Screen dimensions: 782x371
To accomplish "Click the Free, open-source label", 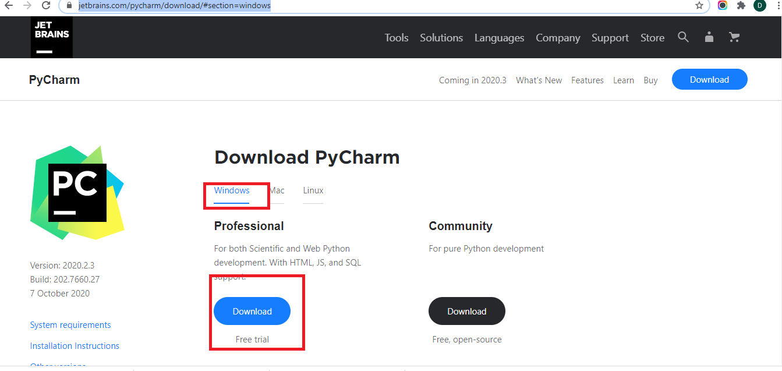I will pos(467,340).
